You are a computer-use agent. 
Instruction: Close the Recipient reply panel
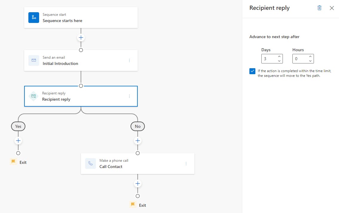[332, 8]
